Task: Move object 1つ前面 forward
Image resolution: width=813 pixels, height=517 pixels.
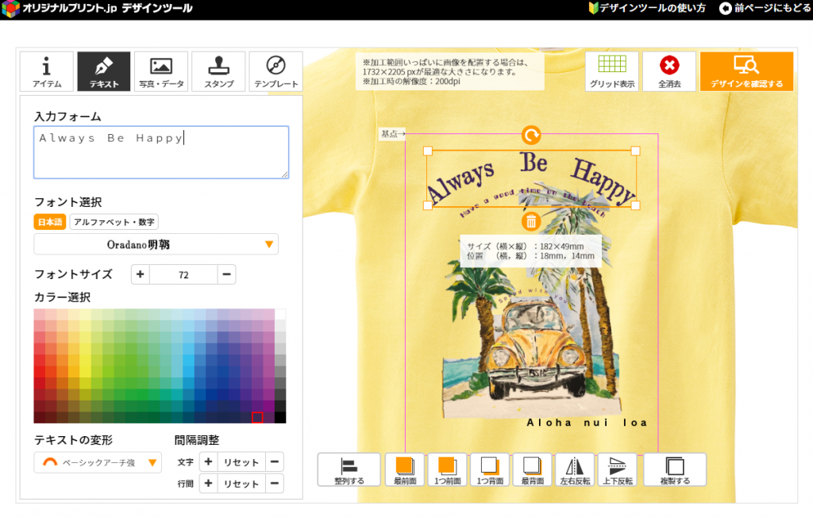Action: point(448,470)
